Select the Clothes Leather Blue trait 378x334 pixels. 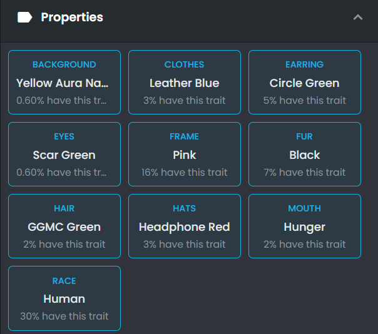pyautogui.click(x=185, y=82)
